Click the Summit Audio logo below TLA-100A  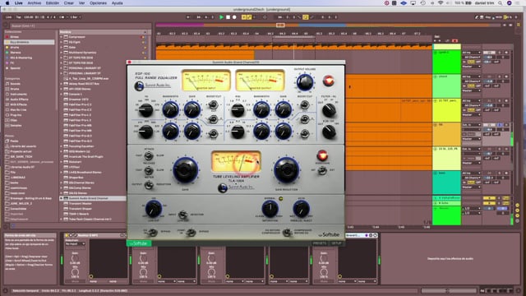tap(236, 187)
